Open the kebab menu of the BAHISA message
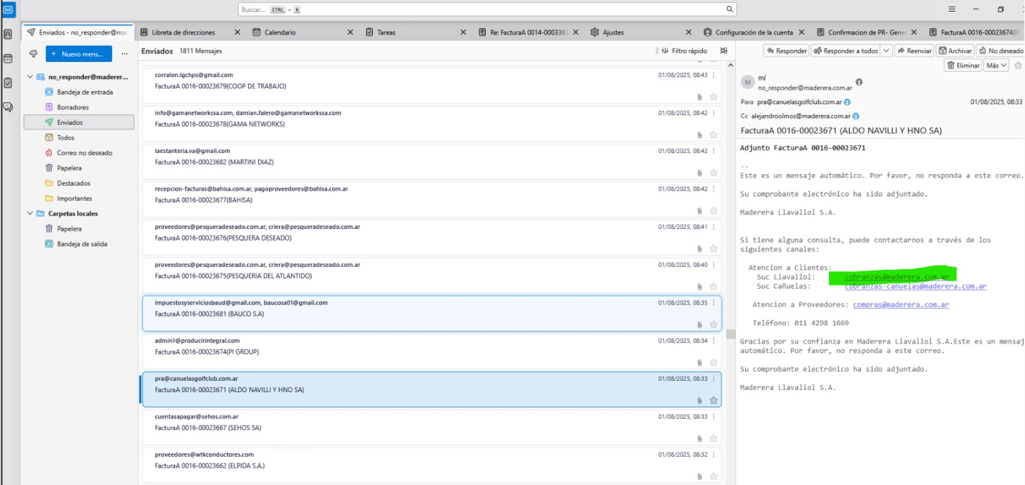1025x485 pixels. coord(714,189)
